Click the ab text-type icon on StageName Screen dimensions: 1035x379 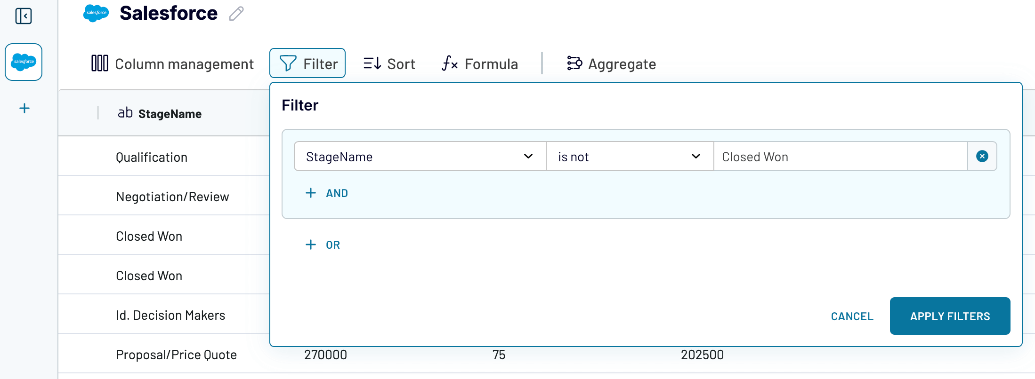[125, 113]
